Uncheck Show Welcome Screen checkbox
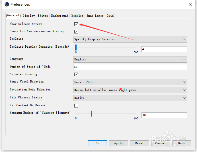 coord(76,24)
